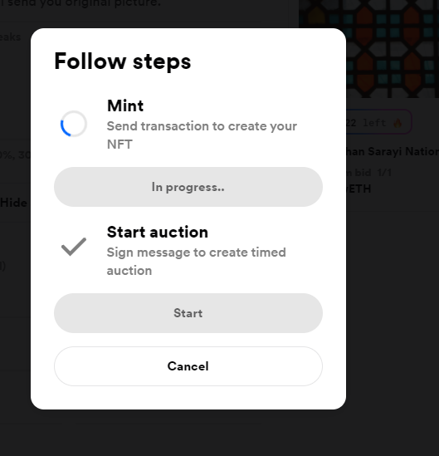The image size is (439, 456).
Task: Click the Start auction checkmark icon
Action: [x=74, y=247]
